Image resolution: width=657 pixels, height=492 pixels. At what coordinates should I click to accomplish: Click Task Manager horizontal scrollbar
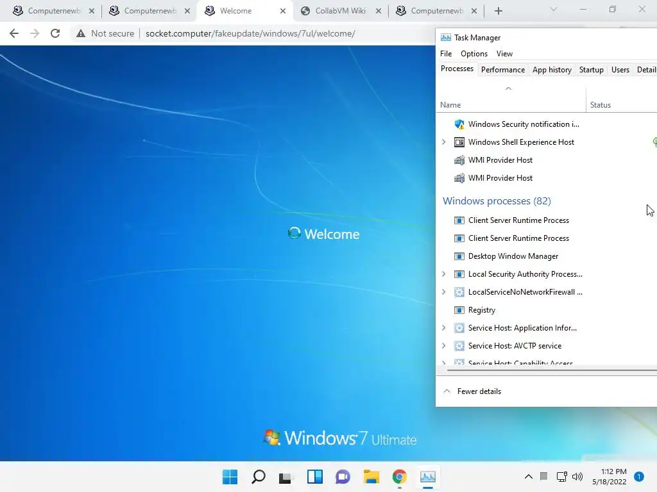click(552, 370)
